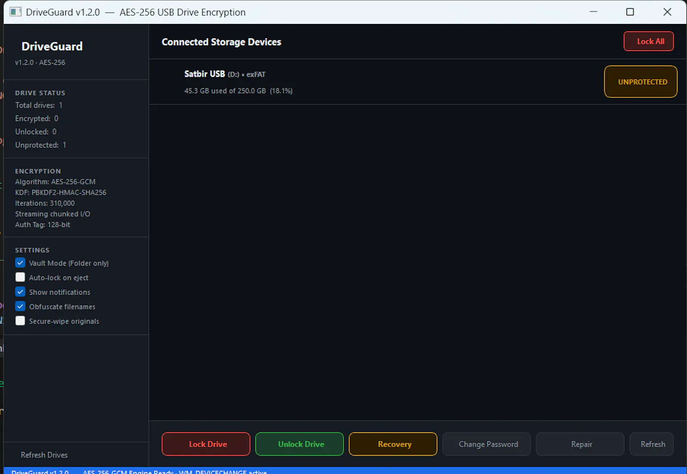Open the Recovery option

pyautogui.click(x=393, y=444)
